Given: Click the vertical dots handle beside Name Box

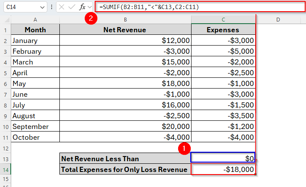Looking at the screenshot, I should click(52, 7).
